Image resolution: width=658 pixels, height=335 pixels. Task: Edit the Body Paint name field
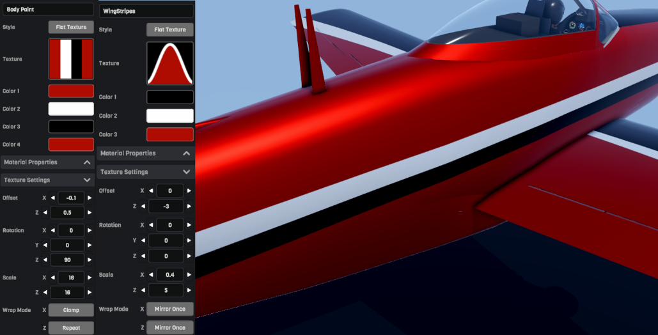[47, 9]
